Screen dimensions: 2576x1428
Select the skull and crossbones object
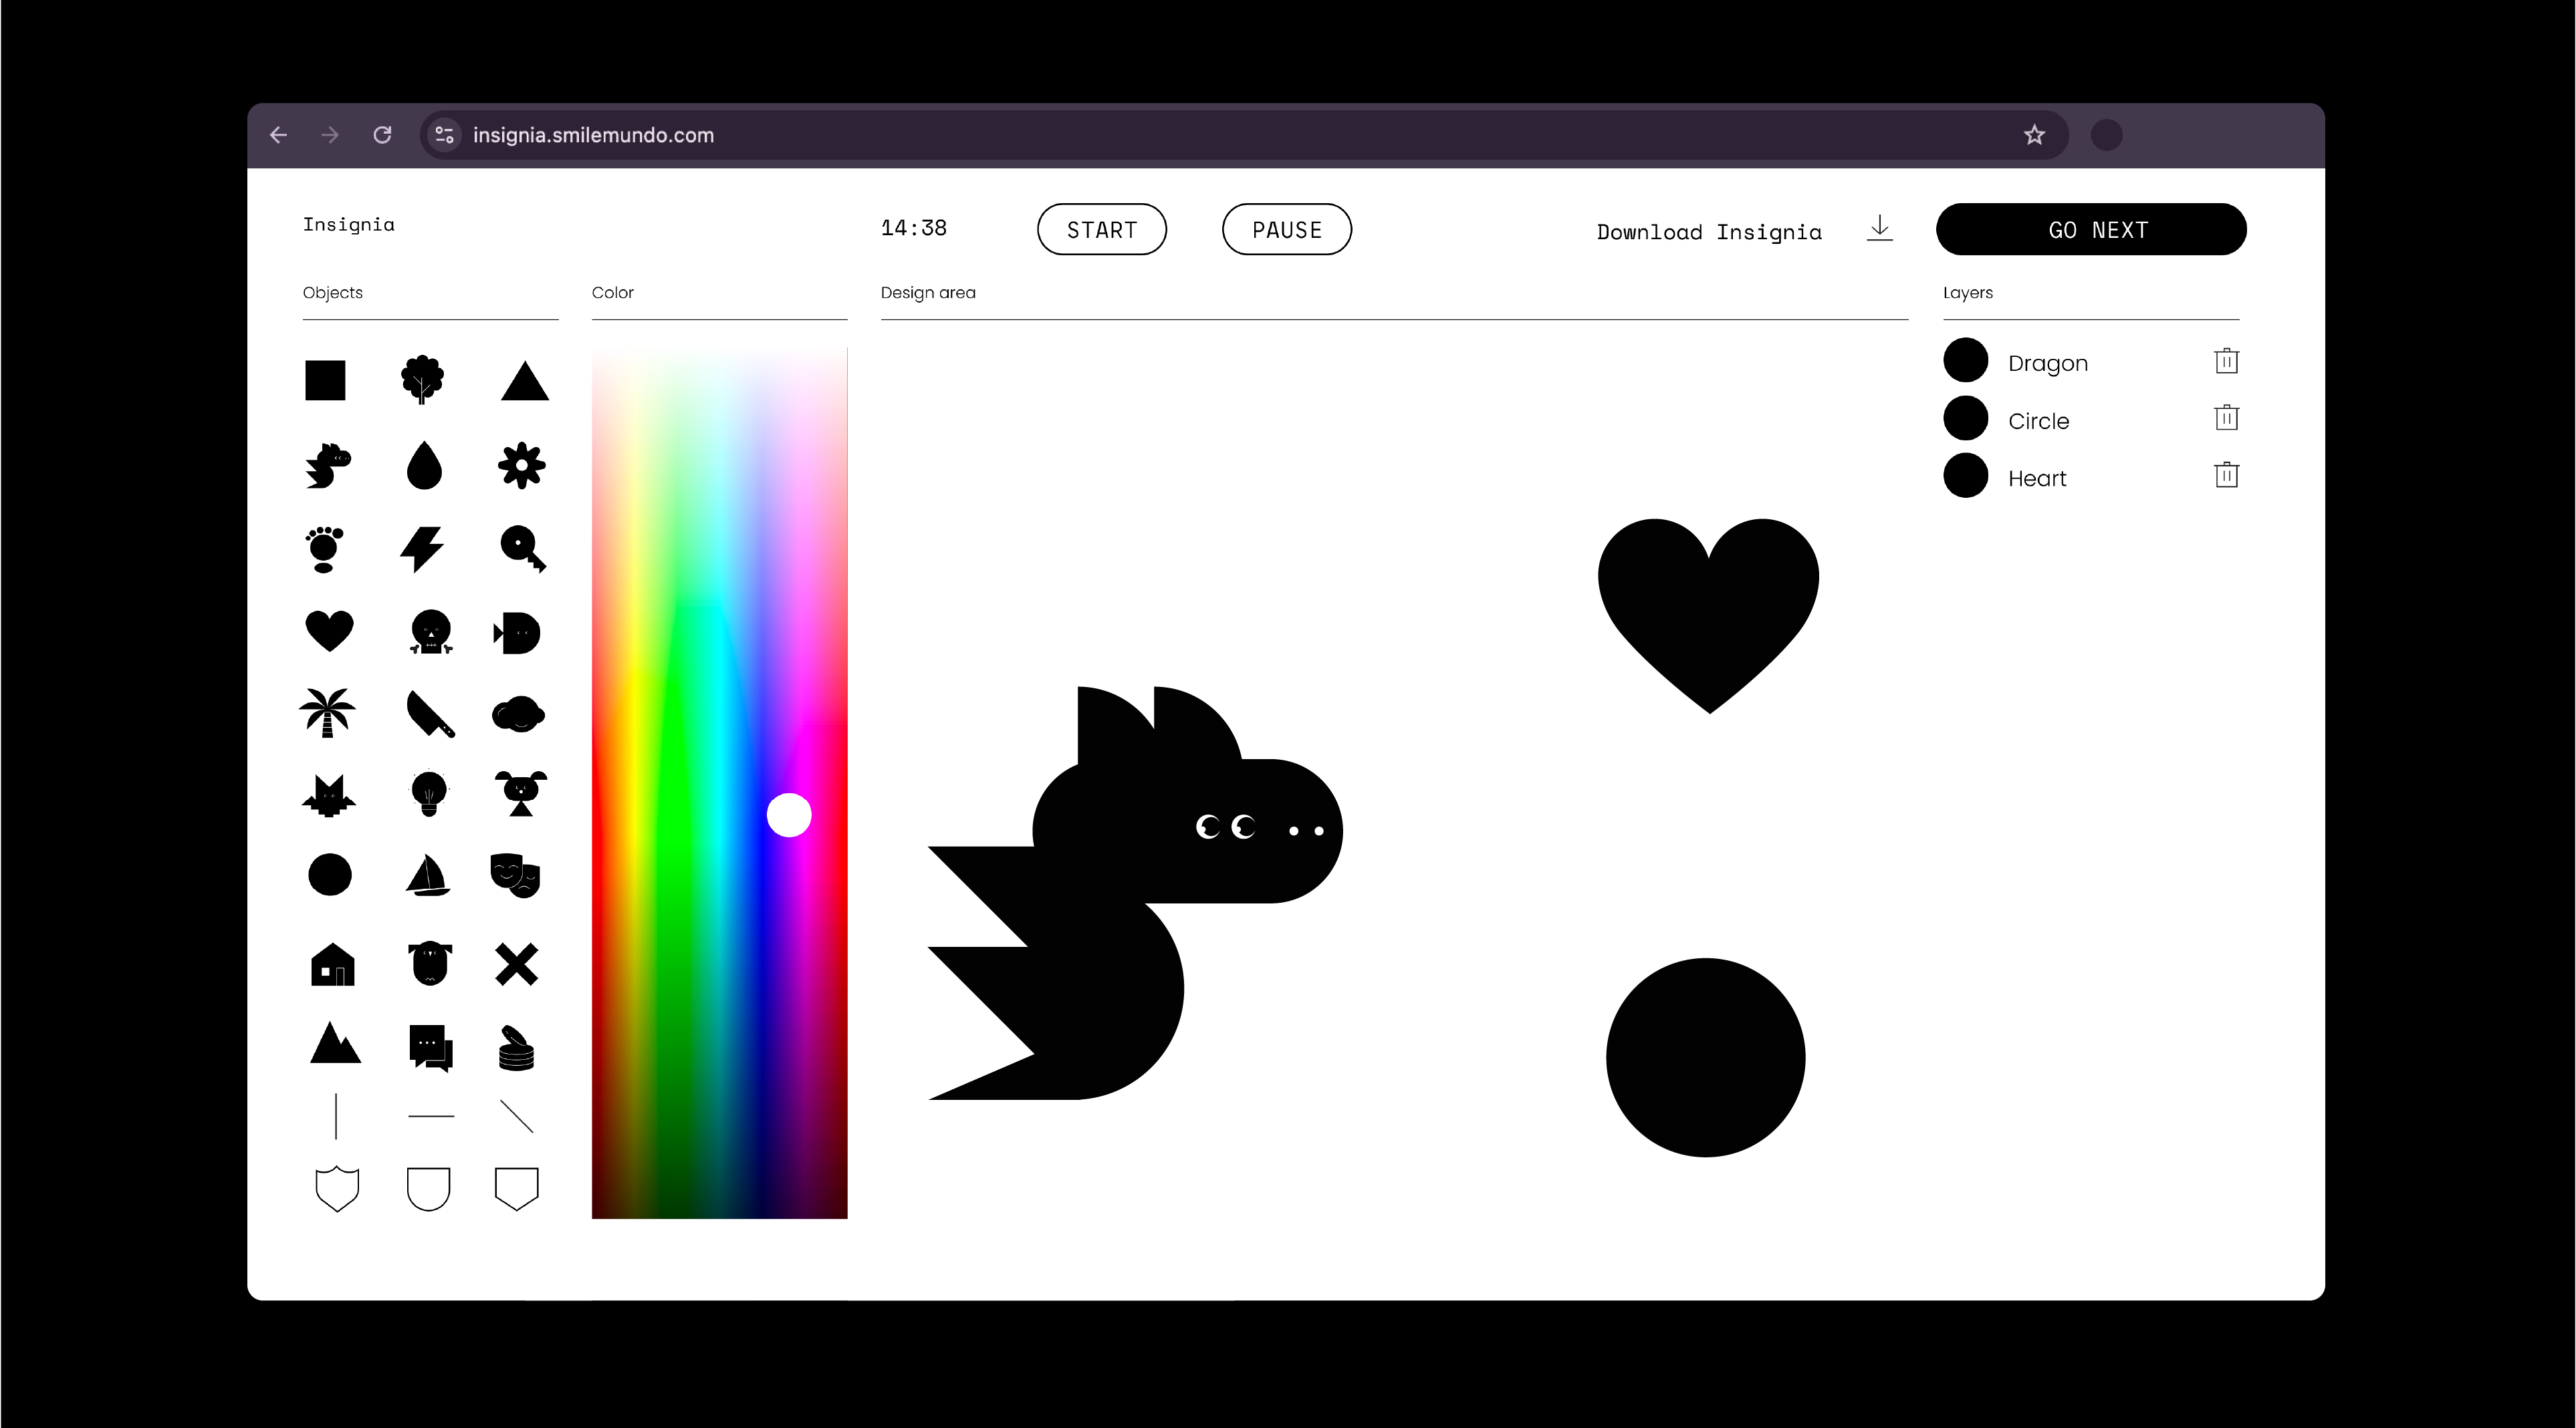coord(431,633)
